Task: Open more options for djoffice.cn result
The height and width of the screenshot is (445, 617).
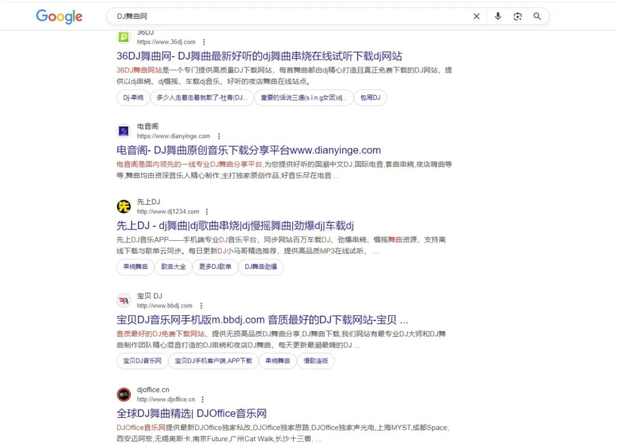Action: (203, 399)
